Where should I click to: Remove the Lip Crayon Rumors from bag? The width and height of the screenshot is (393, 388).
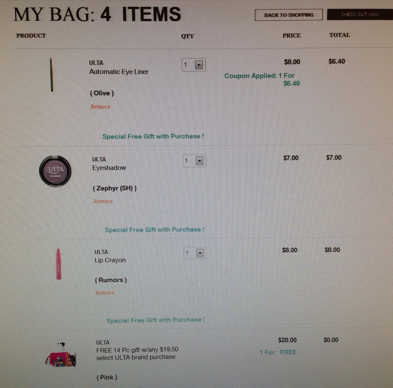[105, 293]
